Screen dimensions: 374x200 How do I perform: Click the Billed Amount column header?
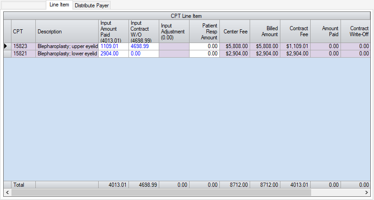coord(265,32)
